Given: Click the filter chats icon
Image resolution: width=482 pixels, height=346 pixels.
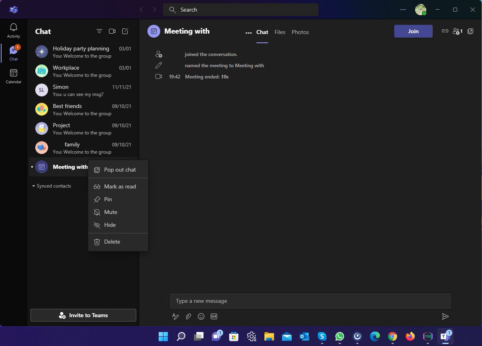Looking at the screenshot, I should [x=99, y=31].
